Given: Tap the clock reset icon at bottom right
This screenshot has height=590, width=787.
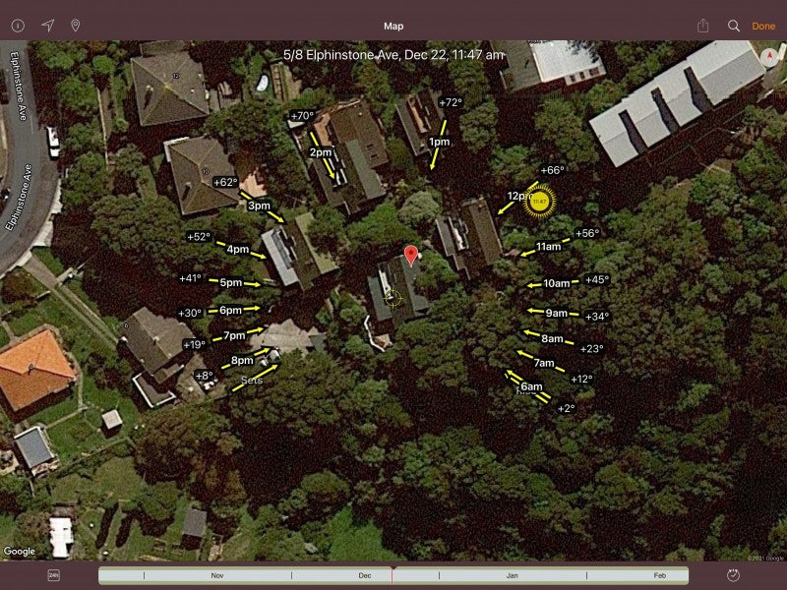Looking at the screenshot, I should [x=733, y=575].
